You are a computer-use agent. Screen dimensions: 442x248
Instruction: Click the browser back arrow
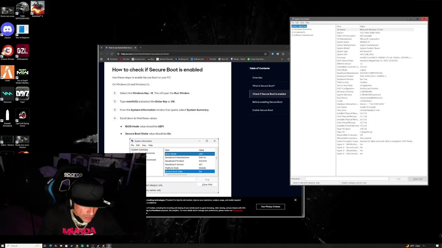pos(102,54)
